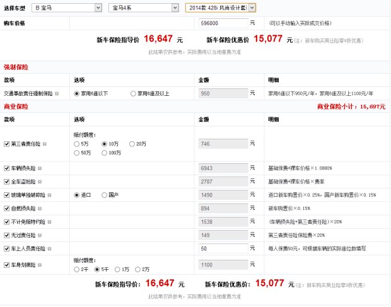Screen dimensions: 391x307
Task: Toggle 不计免赔特约险 checkbox
Action: tap(7, 222)
